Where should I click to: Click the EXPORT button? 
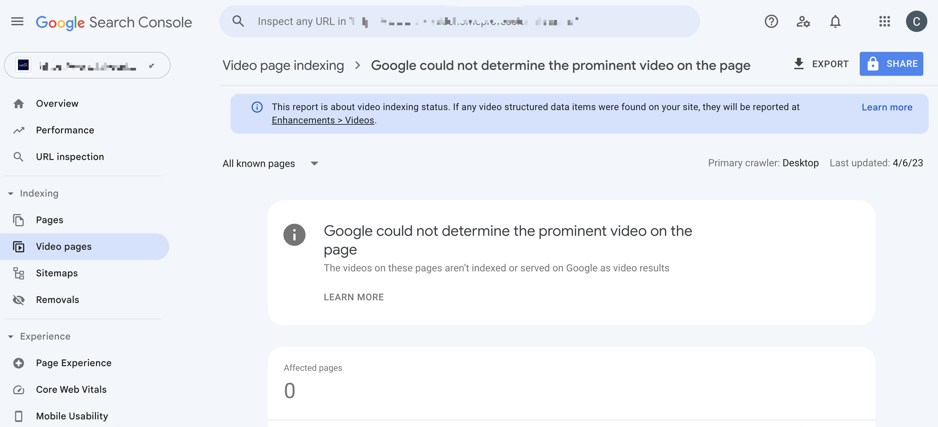(x=821, y=64)
